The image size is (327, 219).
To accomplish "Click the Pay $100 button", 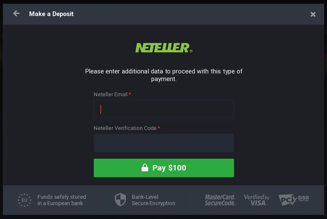I will (163, 168).
